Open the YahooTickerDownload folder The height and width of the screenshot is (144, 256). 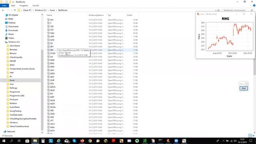coord(19,126)
